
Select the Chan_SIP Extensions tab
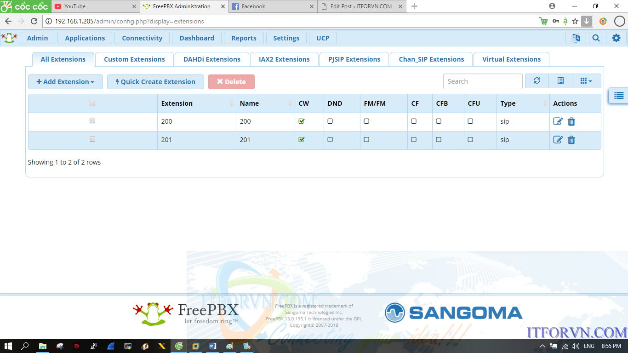point(431,59)
